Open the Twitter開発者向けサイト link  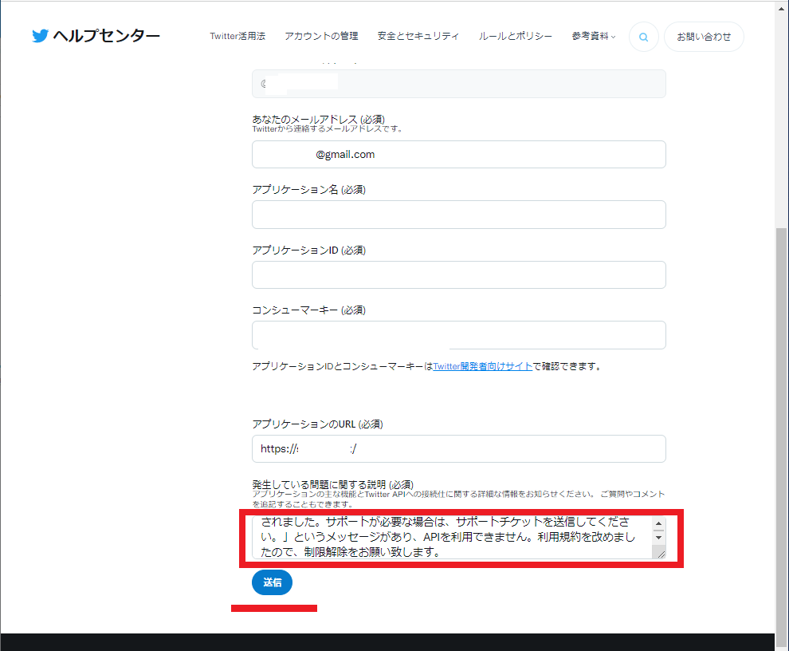pos(482,366)
